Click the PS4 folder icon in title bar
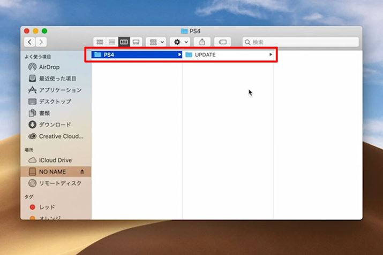 click(184, 31)
